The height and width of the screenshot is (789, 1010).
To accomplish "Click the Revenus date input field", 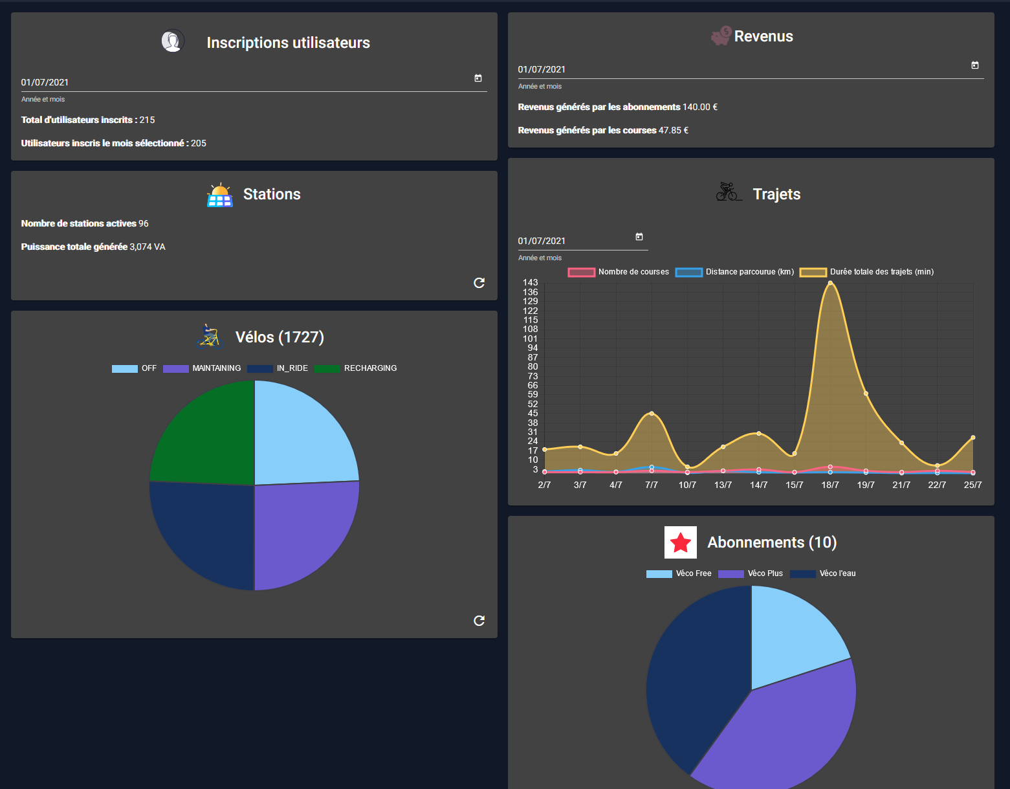I will pyautogui.click(x=751, y=69).
